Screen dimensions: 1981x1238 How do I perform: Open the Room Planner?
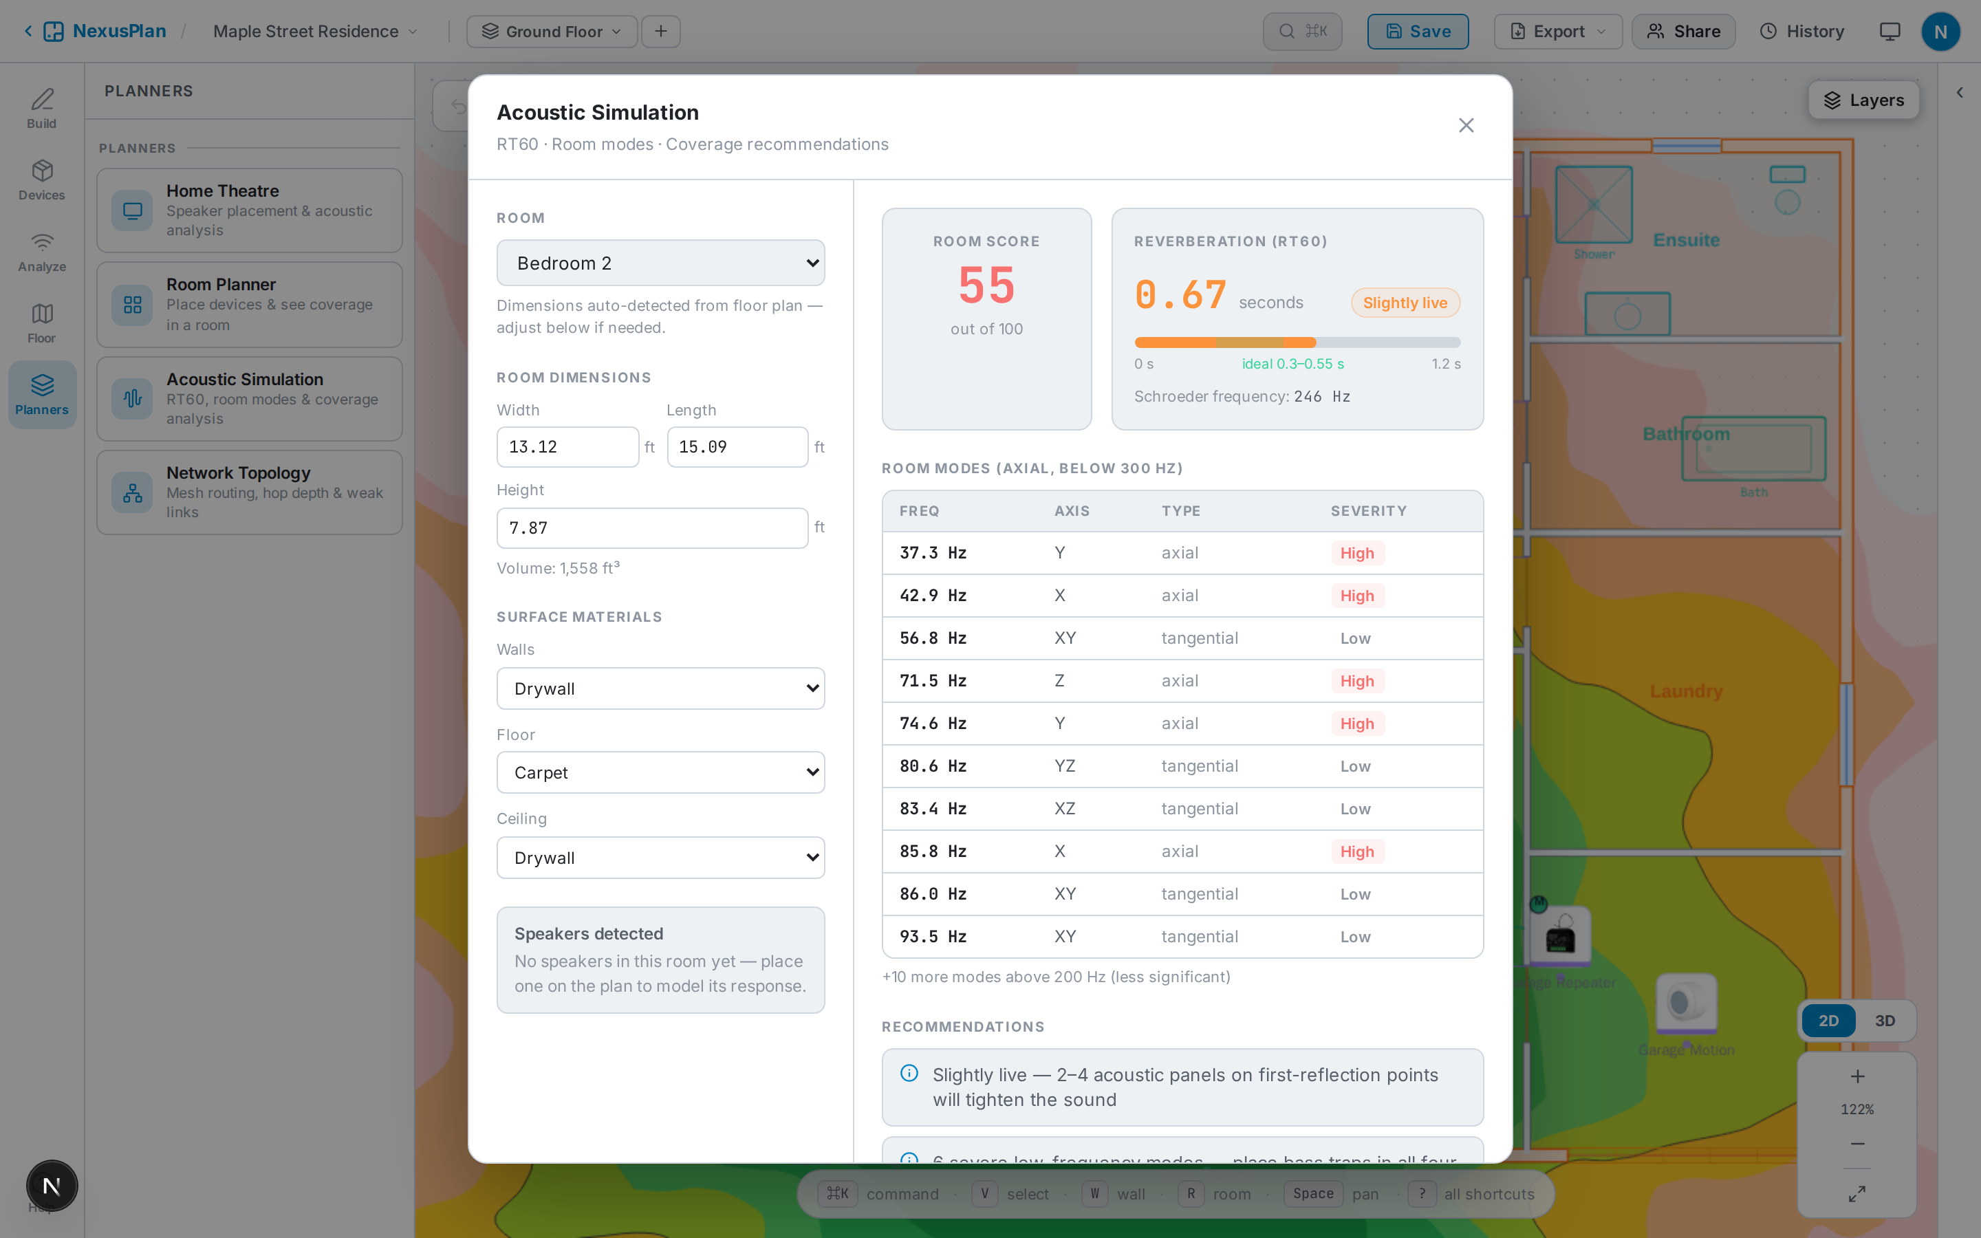coord(250,305)
